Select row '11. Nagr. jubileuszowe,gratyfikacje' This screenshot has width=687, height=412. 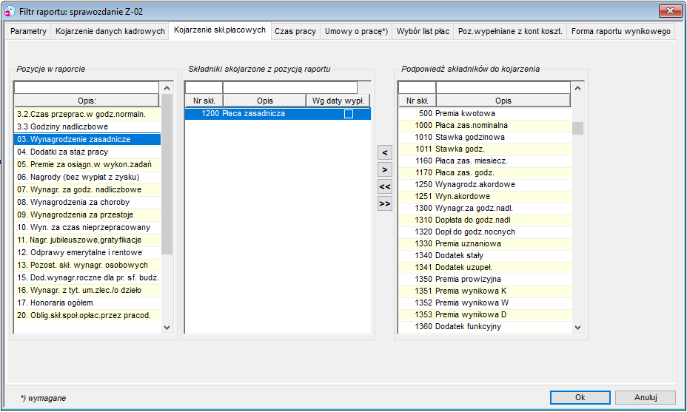(x=87, y=240)
